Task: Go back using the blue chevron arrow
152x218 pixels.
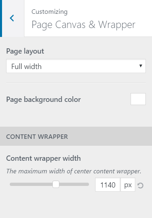Action: [12, 18]
